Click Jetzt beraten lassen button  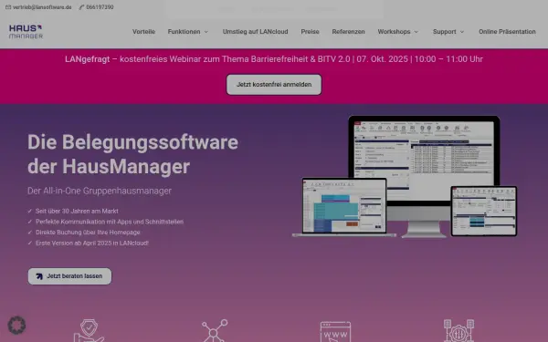pos(70,276)
